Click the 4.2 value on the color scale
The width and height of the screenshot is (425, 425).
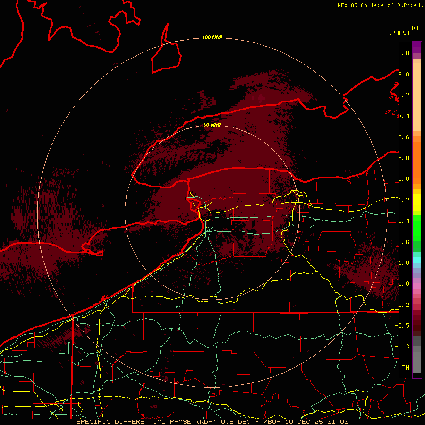[x=404, y=200]
